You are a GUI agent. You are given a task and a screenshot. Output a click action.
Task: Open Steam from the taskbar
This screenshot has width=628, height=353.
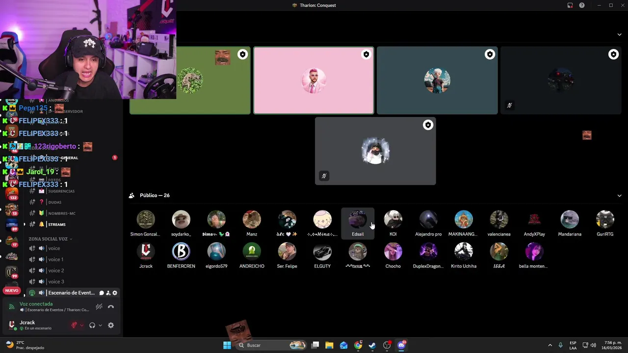pyautogui.click(x=372, y=345)
